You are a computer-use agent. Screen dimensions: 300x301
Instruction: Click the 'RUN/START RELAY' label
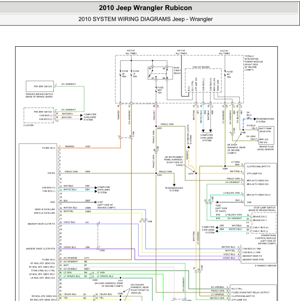[177, 70]
